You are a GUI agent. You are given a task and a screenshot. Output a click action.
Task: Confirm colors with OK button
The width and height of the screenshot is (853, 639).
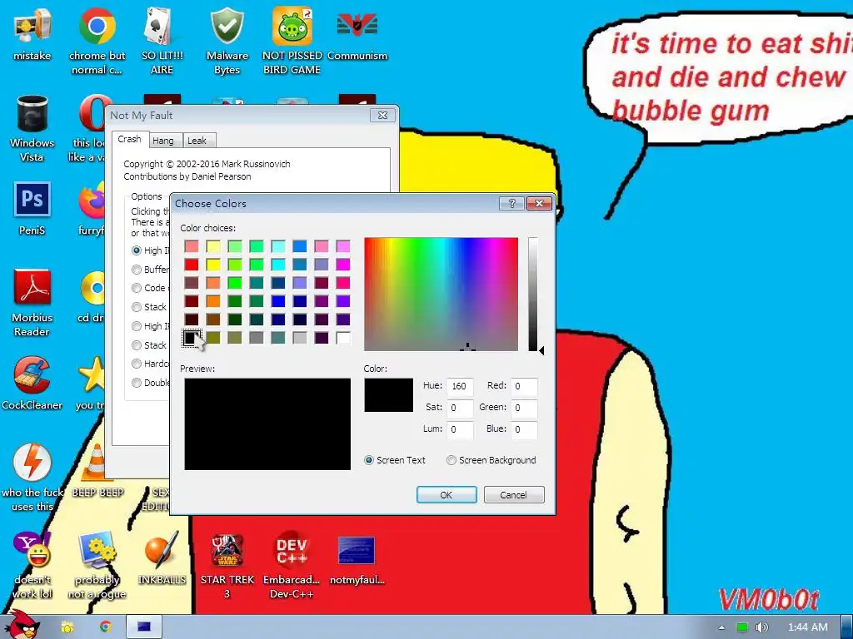[x=446, y=495]
